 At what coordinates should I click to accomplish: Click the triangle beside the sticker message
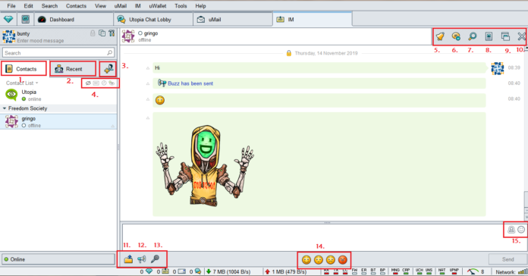click(x=147, y=118)
